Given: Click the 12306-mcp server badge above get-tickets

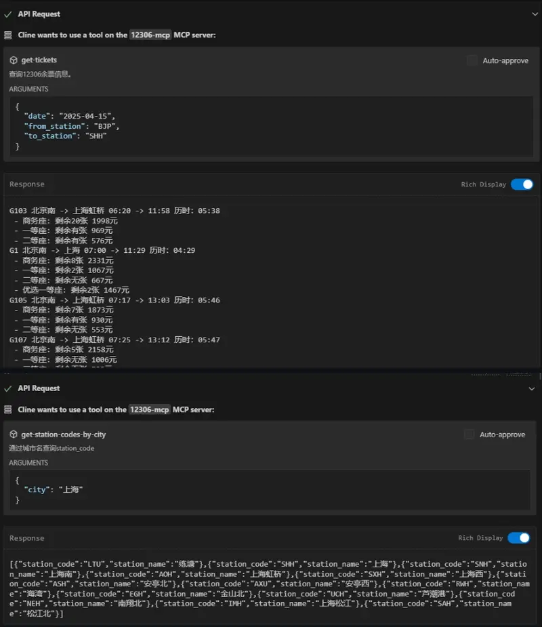Looking at the screenshot, I should 150,35.
